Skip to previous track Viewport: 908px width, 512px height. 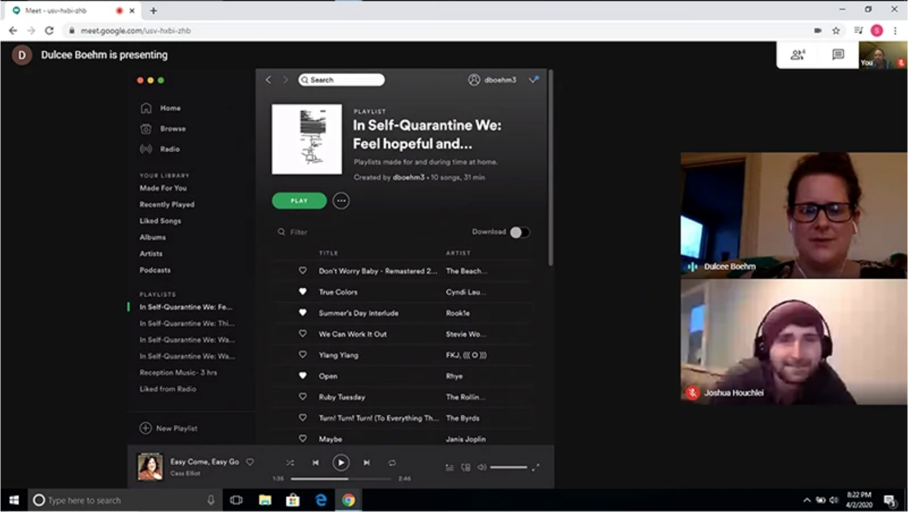(x=315, y=463)
